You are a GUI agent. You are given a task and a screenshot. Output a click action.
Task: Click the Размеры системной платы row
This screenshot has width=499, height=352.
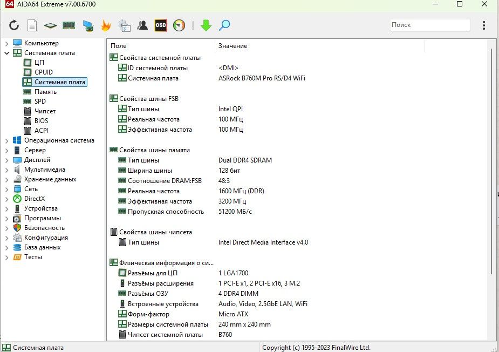pos(266,324)
